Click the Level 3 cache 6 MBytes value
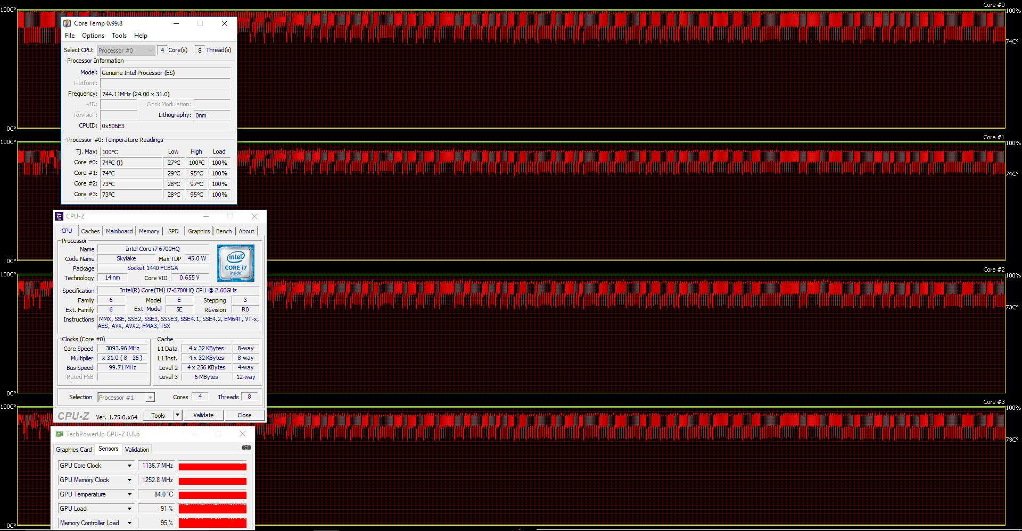 (x=206, y=377)
